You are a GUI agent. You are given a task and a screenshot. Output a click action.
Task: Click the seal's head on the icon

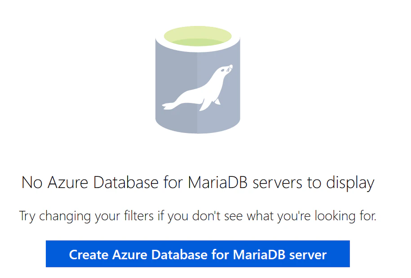click(226, 69)
